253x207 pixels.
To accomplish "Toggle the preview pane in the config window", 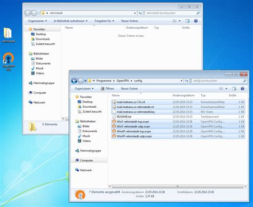I will [x=234, y=89].
